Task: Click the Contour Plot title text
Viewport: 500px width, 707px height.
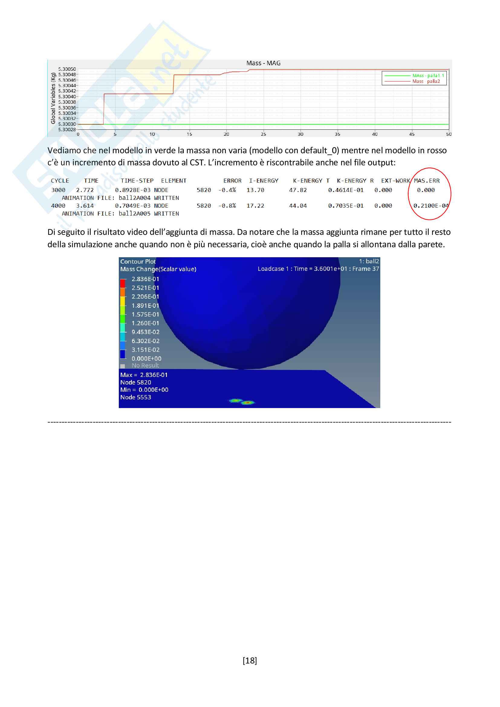Action: pos(138,261)
